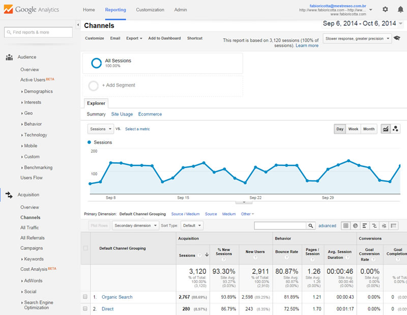Open All Traffic in sidebar
Image resolution: width=407 pixels, height=315 pixels.
point(30,228)
